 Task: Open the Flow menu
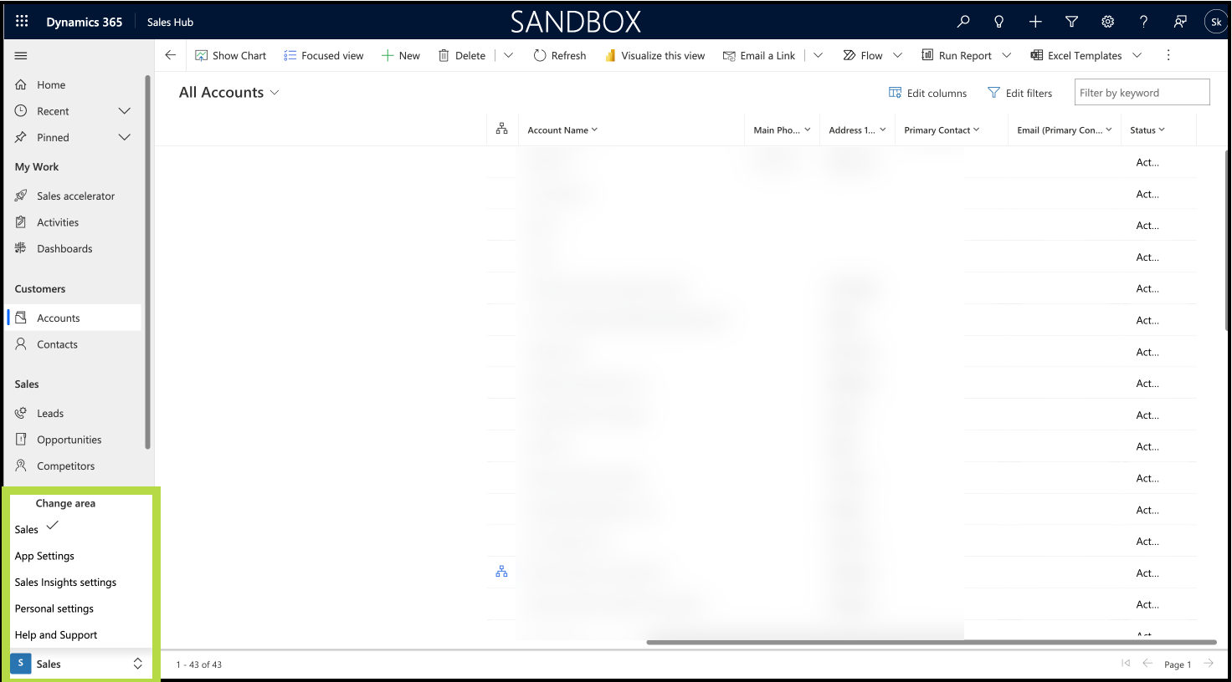tap(863, 55)
